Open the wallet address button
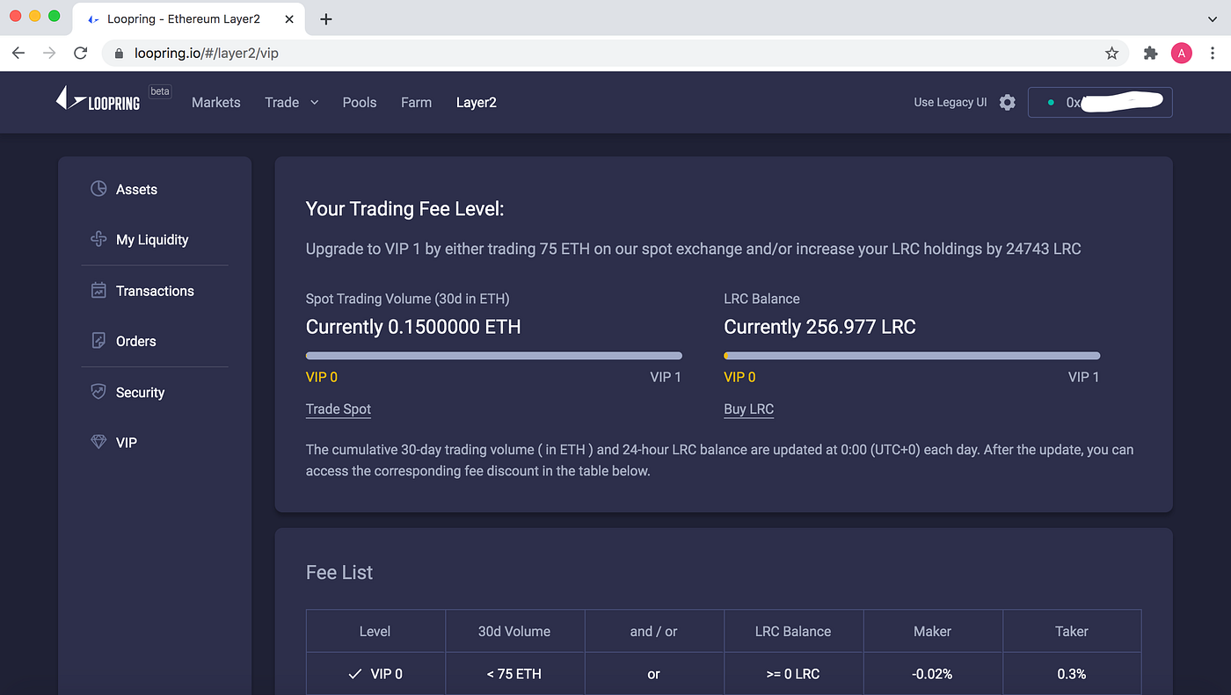 click(1100, 102)
